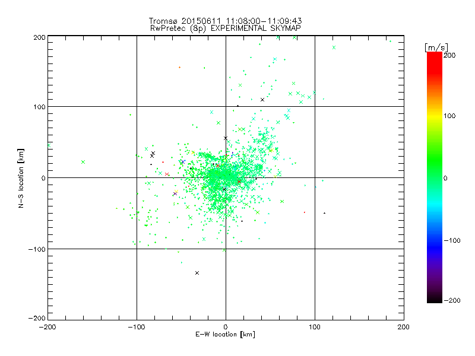This screenshot has width=475, height=356.
Task: Click the E-W axis '100' tick label
Action: (315, 327)
